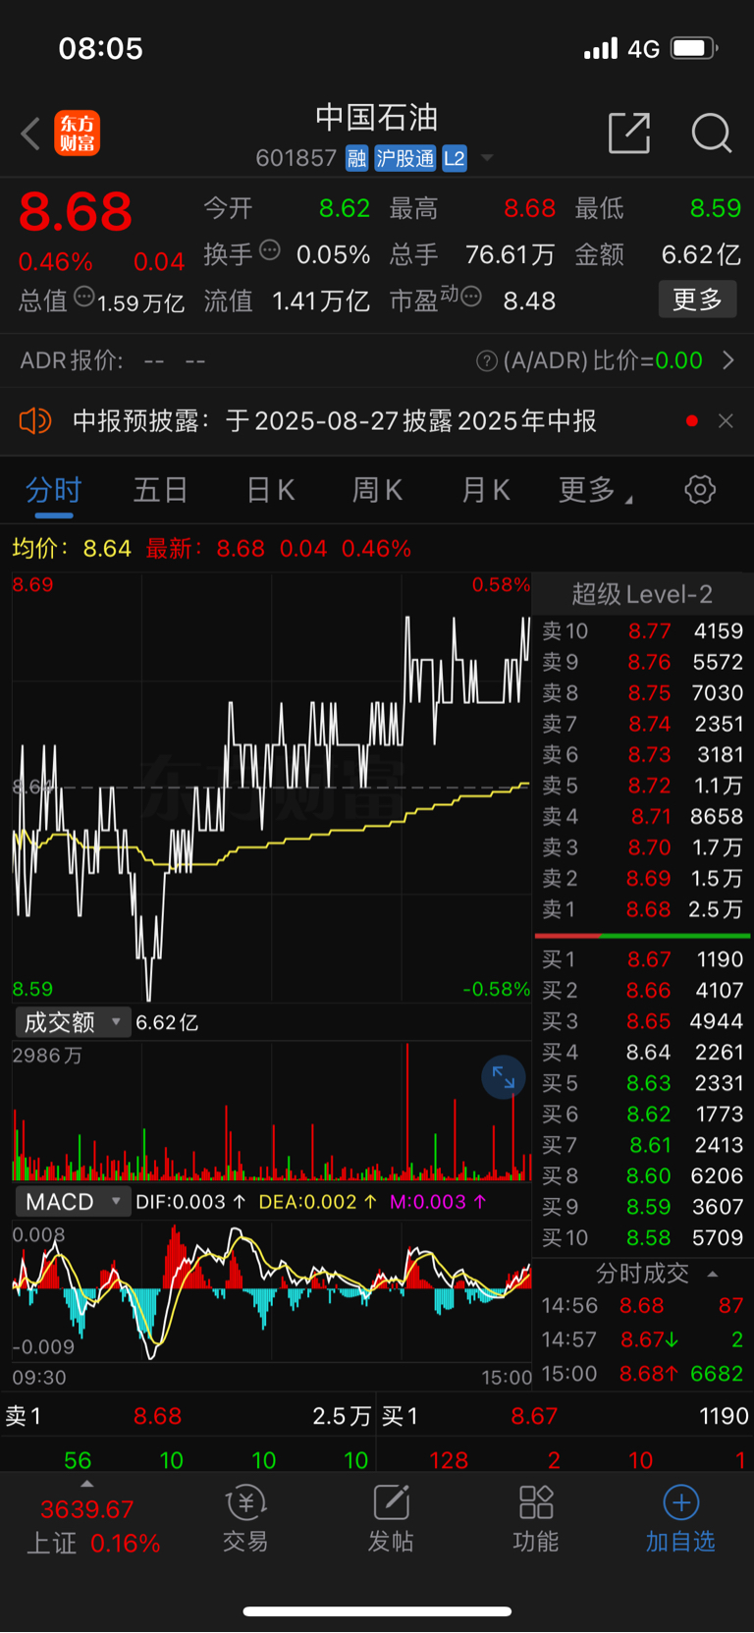The width and height of the screenshot is (754, 1633).
Task: Select 买10 price 8.58 row
Action: coord(642,1238)
